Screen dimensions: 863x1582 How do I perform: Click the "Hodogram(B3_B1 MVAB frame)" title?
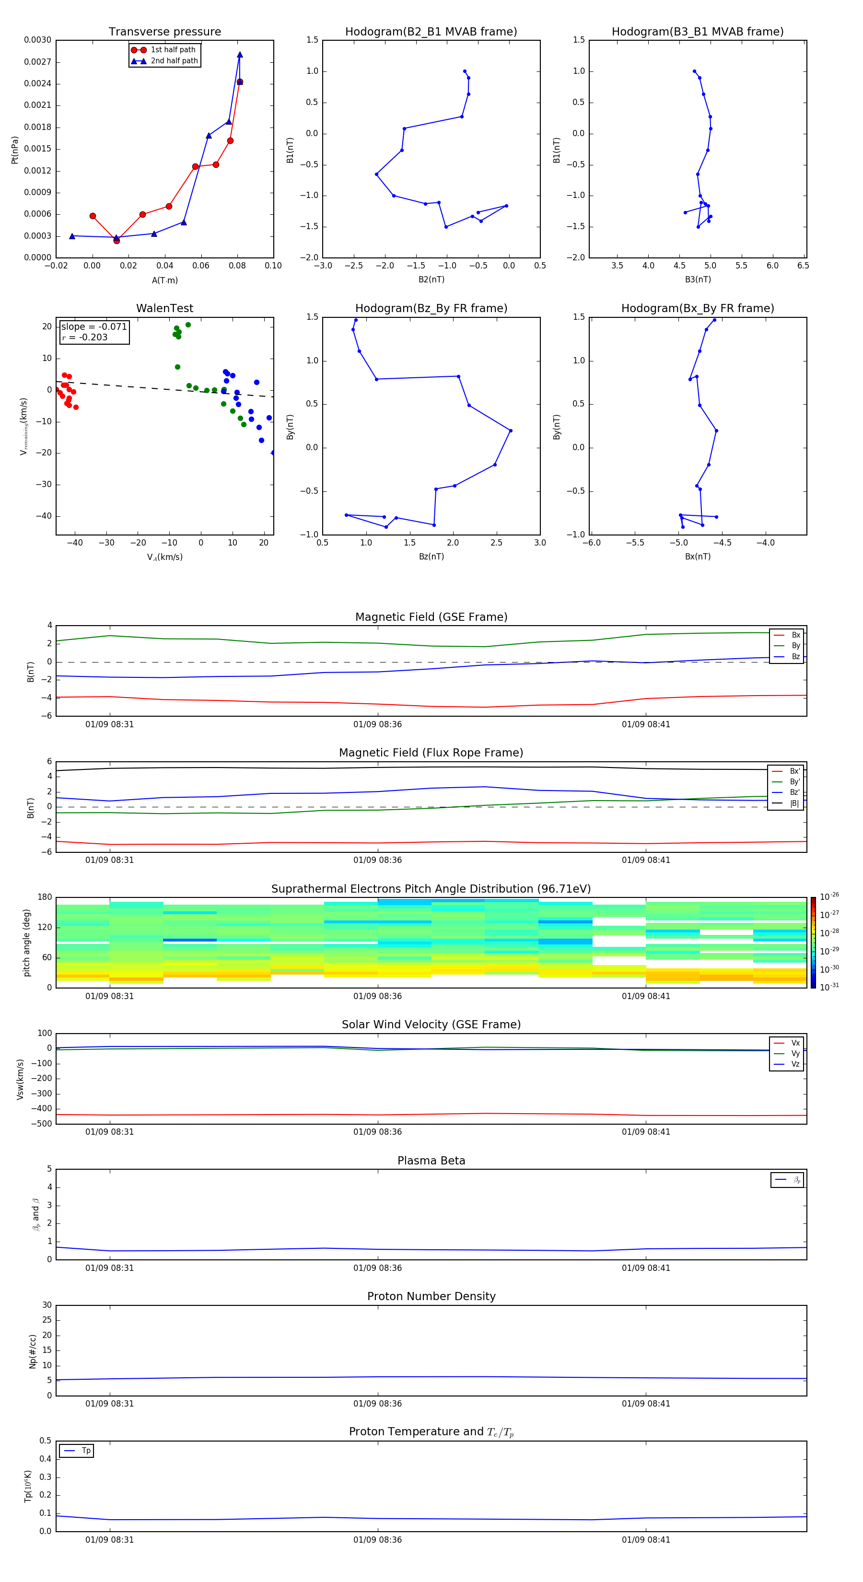tap(698, 32)
